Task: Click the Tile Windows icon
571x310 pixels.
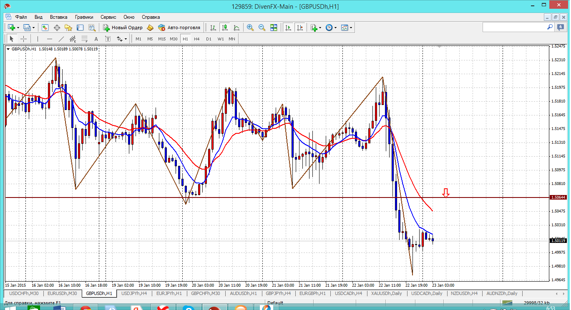Action: coord(274,27)
